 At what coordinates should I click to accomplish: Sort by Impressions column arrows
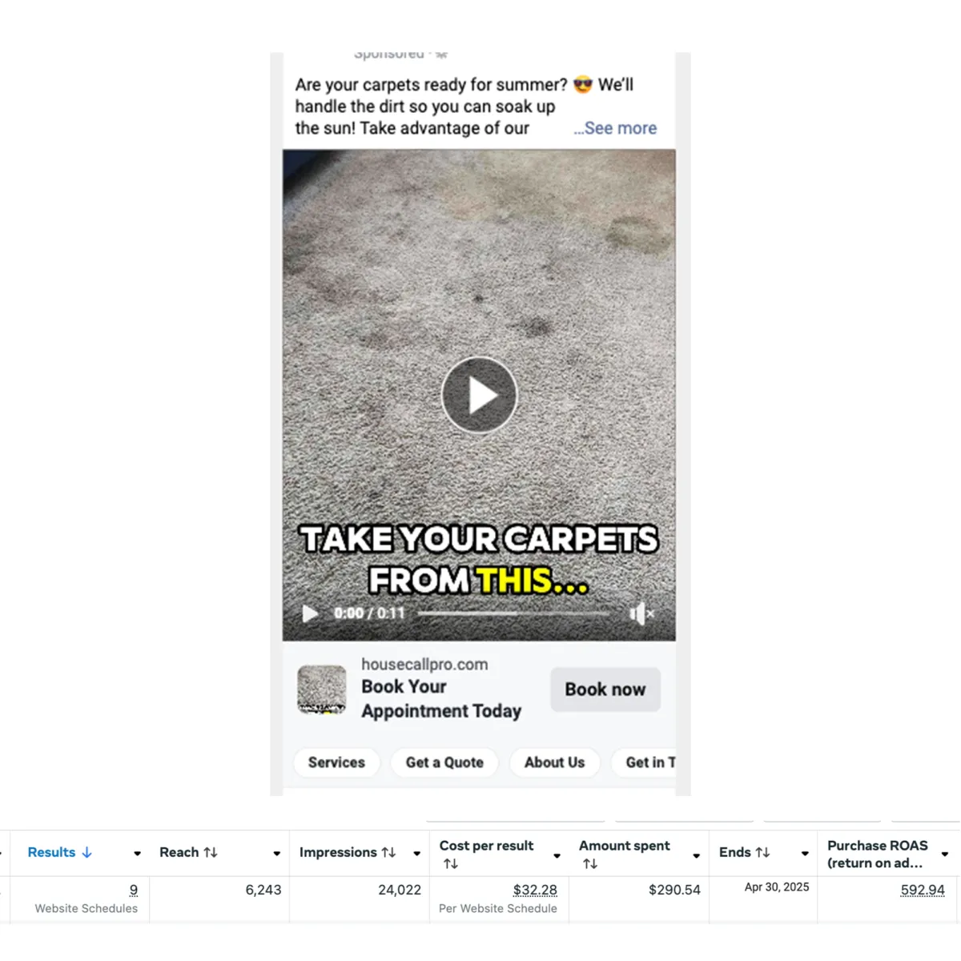tap(388, 853)
